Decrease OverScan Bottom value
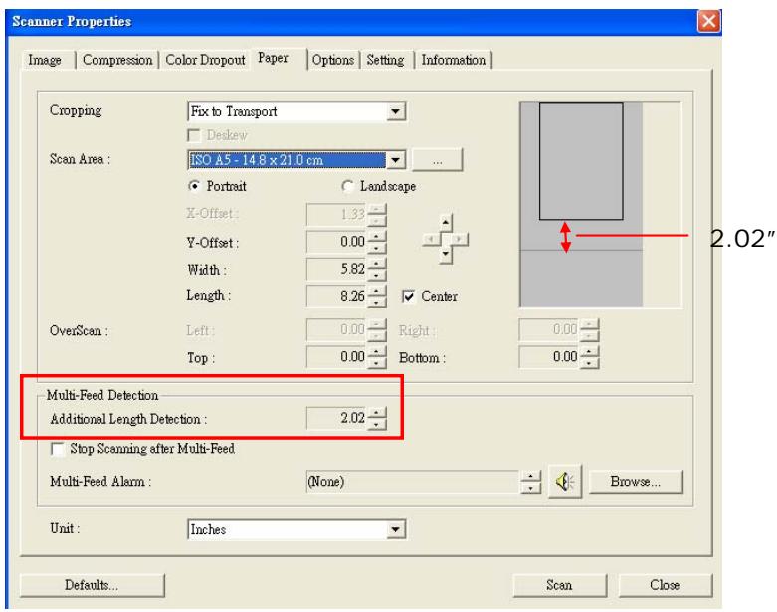 [x=589, y=363]
